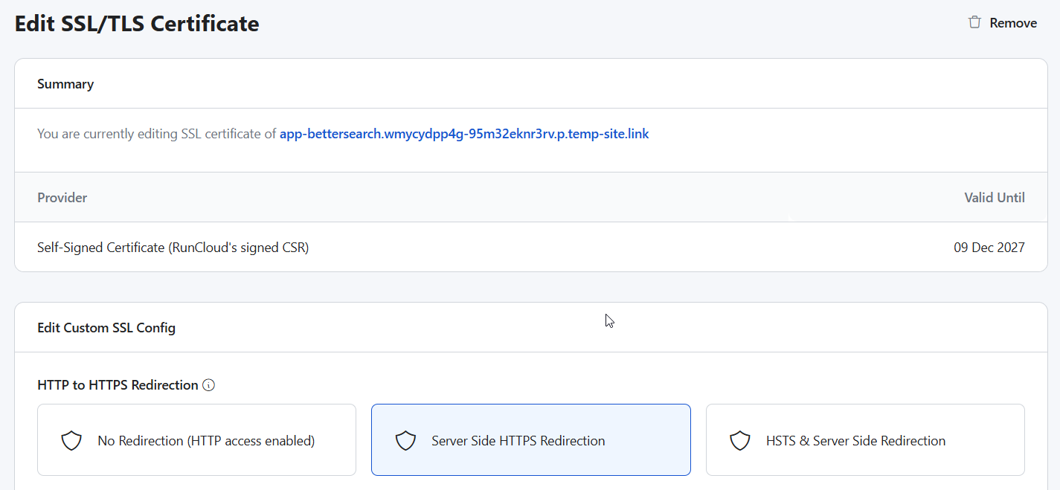This screenshot has height=490, width=1060.
Task: Click the HTTP to HTTPS Redirection label
Action: (118, 385)
